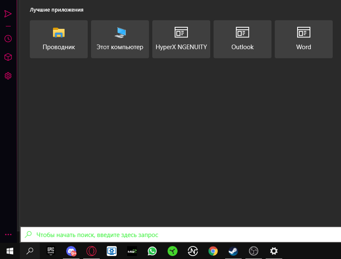
Task: Launch MW2 game from the taskbar
Action: (x=132, y=251)
